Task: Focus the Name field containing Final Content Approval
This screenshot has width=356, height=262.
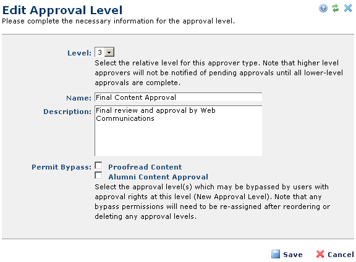Action: [x=178, y=97]
